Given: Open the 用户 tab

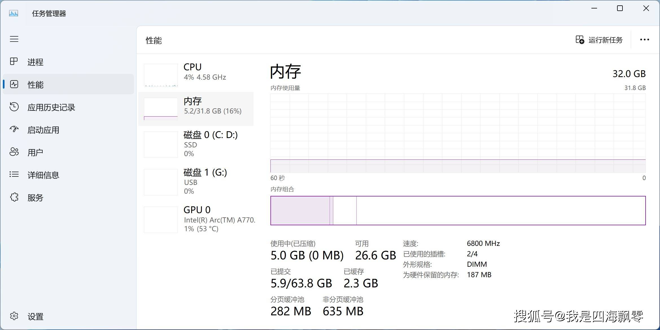Looking at the screenshot, I should [x=68, y=152].
